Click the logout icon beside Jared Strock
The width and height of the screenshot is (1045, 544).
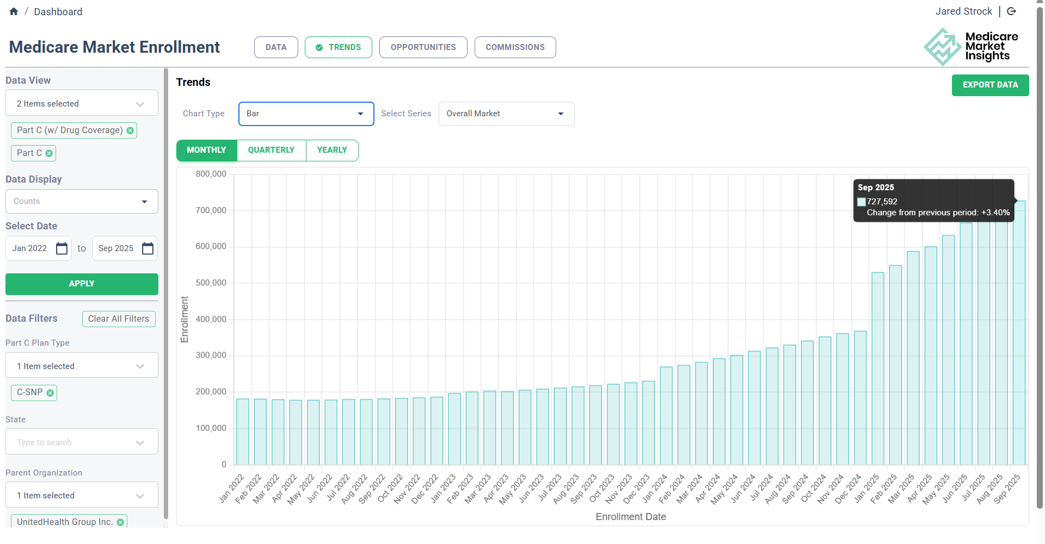pyautogui.click(x=1012, y=11)
